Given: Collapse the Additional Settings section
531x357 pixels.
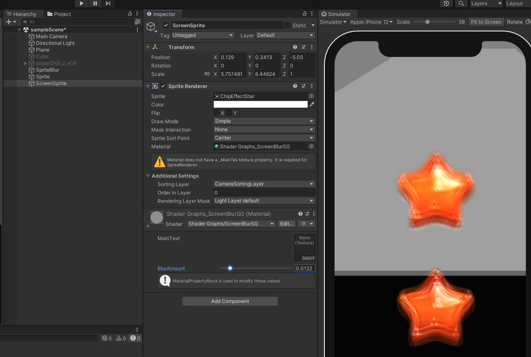Looking at the screenshot, I should [x=148, y=176].
